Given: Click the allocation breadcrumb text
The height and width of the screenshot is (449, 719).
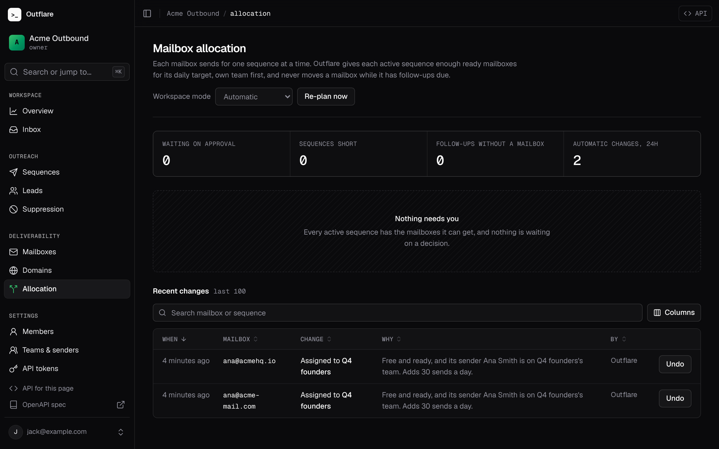Looking at the screenshot, I should 250,13.
